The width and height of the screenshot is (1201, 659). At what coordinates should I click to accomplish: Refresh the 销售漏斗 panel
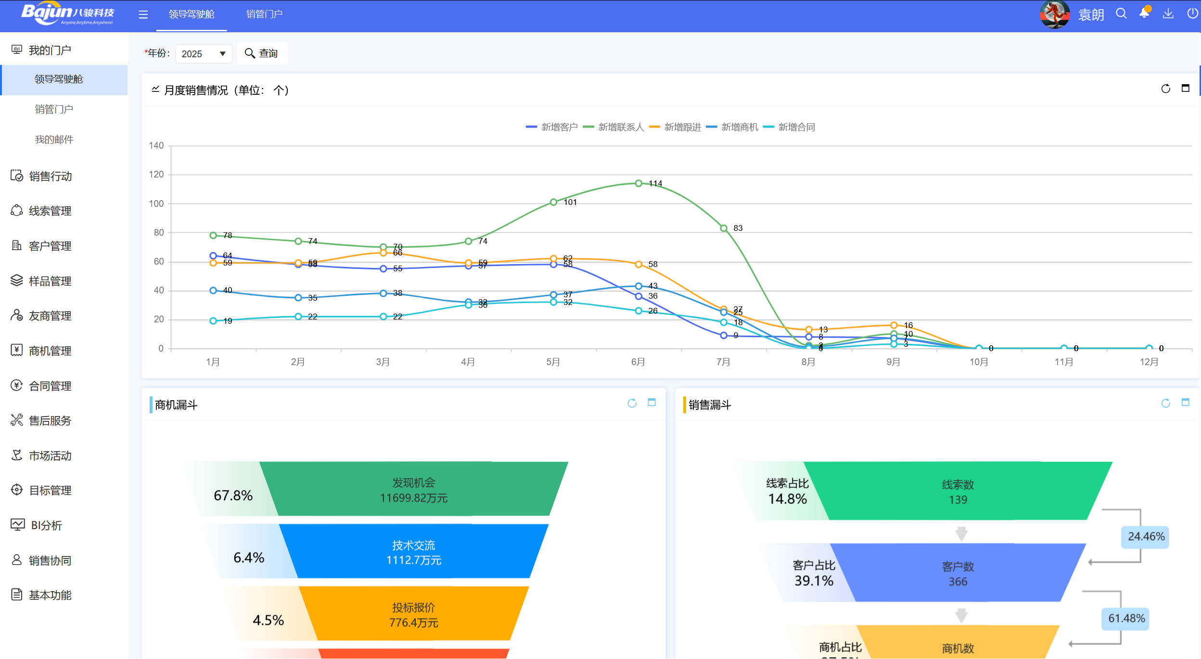click(1165, 403)
